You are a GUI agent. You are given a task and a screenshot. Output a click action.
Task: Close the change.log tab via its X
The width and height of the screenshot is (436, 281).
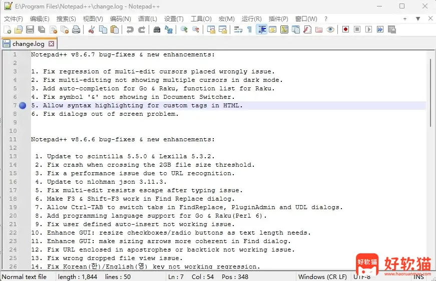point(51,44)
